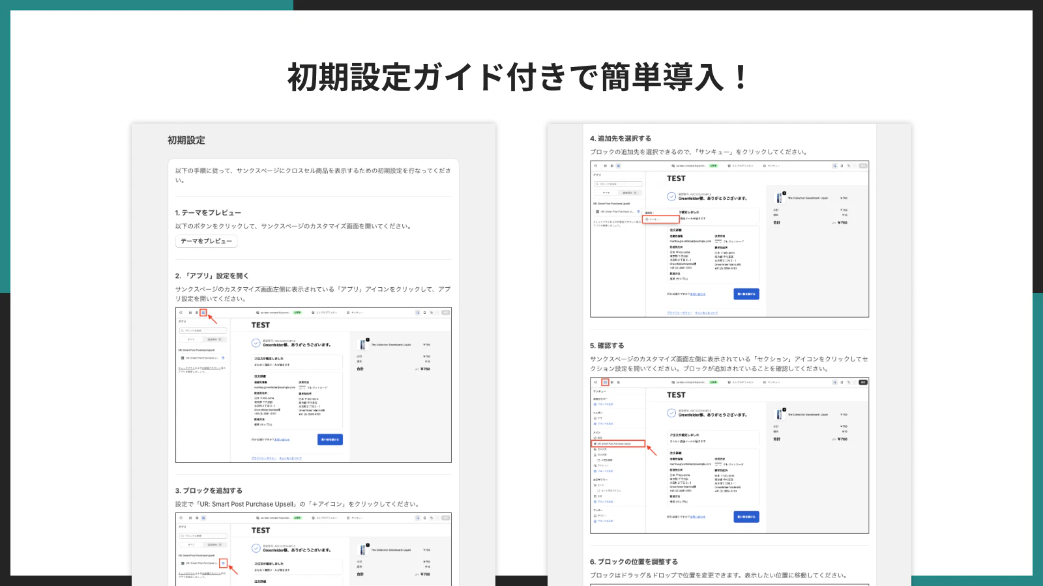Open the お問い合わせ link in step 2 screenshot
The width and height of the screenshot is (1043, 586).
[282, 439]
